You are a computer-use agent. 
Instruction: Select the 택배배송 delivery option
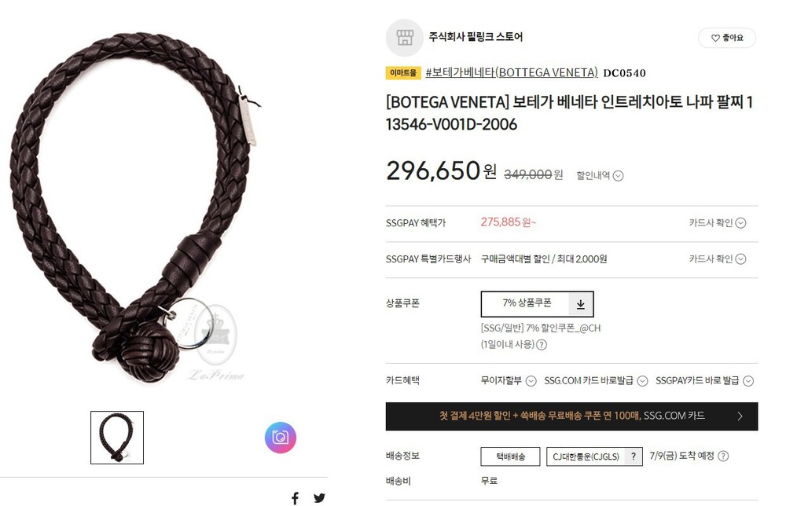[510, 456]
